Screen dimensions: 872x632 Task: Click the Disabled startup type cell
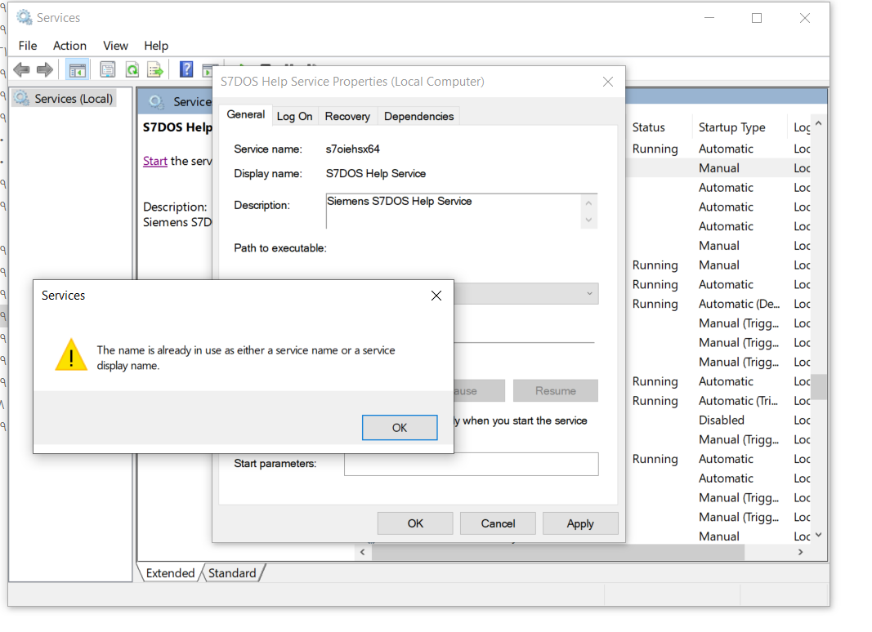click(722, 421)
